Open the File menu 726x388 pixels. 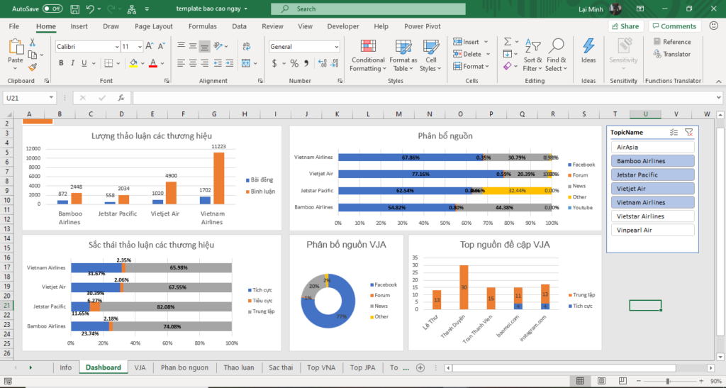click(x=14, y=26)
